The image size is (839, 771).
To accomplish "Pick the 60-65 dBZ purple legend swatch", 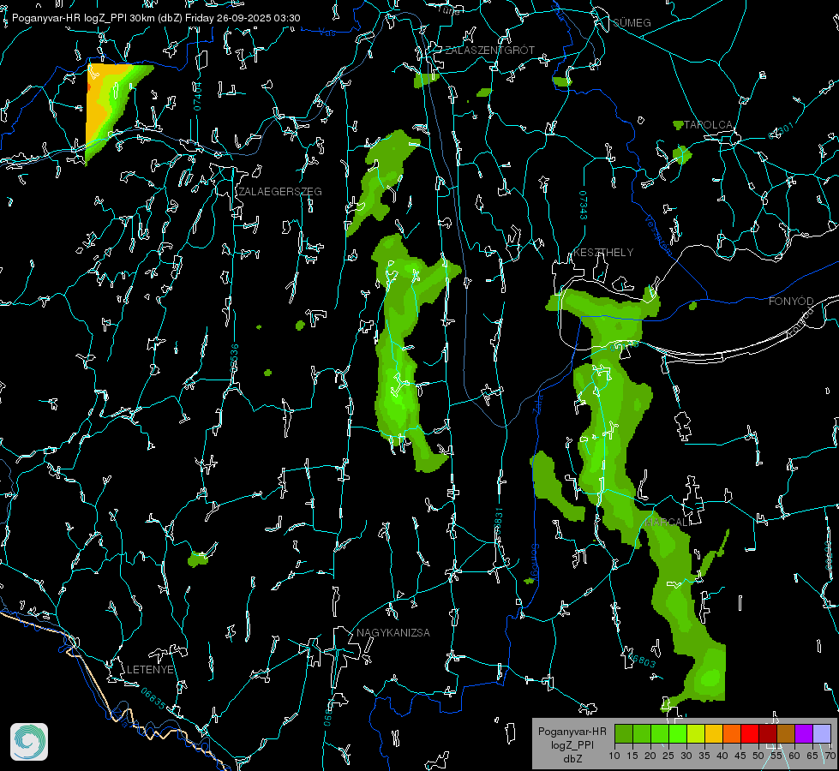I will [804, 733].
